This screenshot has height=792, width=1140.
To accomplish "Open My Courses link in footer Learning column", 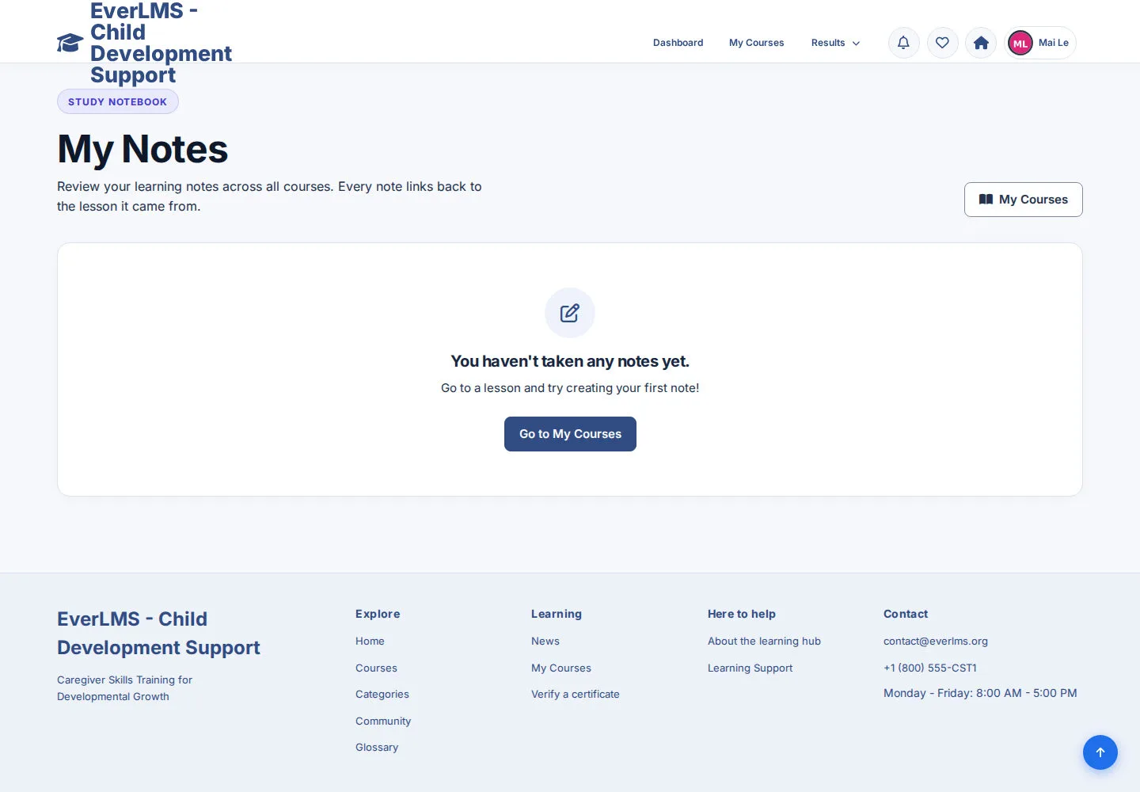I will (561, 668).
